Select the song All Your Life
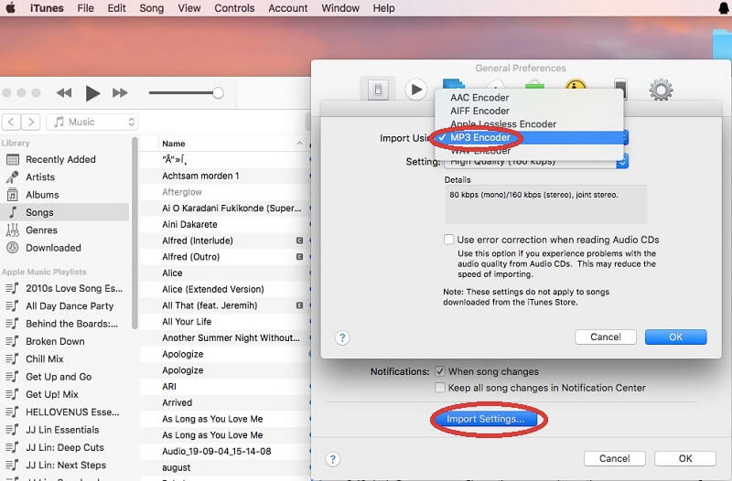This screenshot has width=732, height=481. click(187, 322)
